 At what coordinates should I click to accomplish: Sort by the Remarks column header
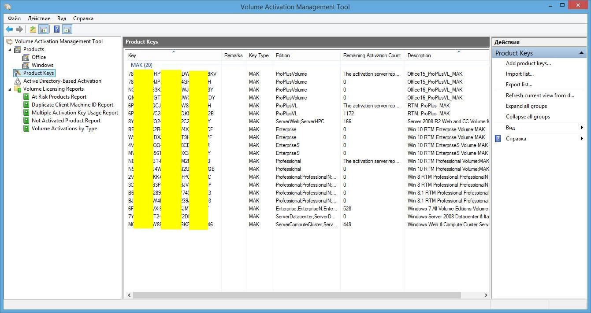coord(234,55)
